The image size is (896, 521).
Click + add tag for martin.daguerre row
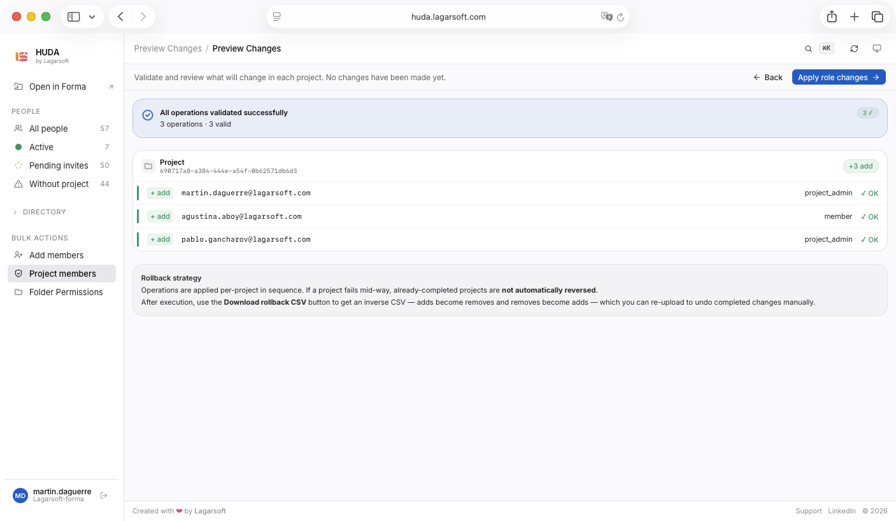(160, 193)
